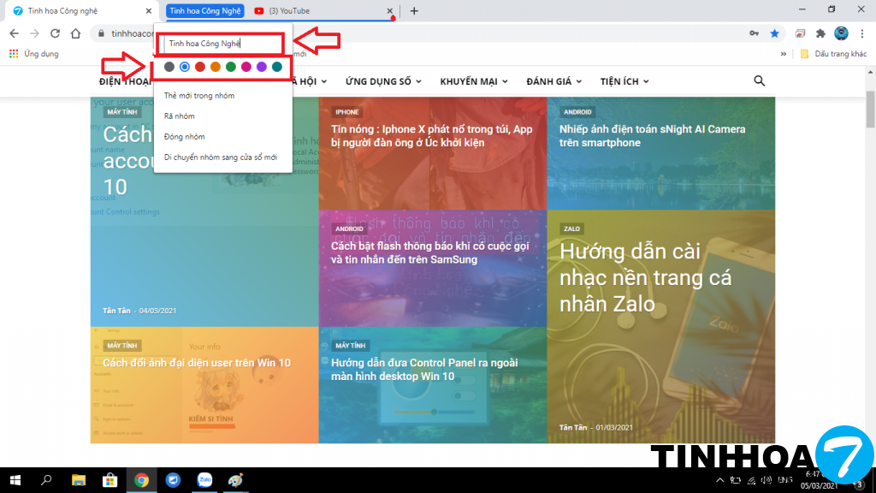Click the tab group name input field
The height and width of the screenshot is (493, 876).
(x=222, y=43)
